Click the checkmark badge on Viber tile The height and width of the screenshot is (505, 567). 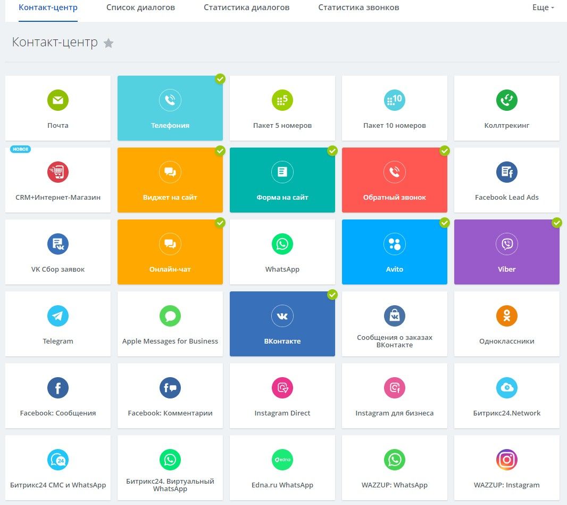557,223
